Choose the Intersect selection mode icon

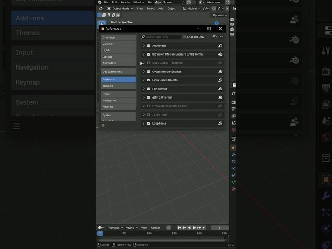[118, 15]
